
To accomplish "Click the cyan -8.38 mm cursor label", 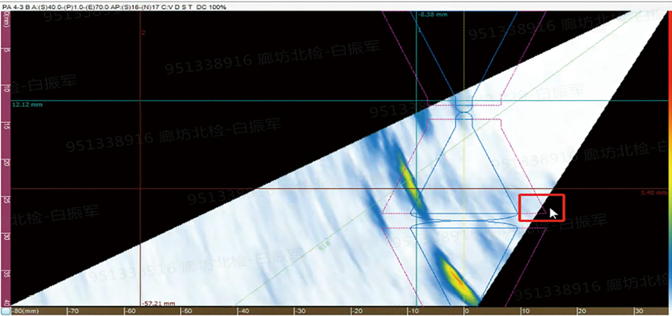I will [432, 14].
